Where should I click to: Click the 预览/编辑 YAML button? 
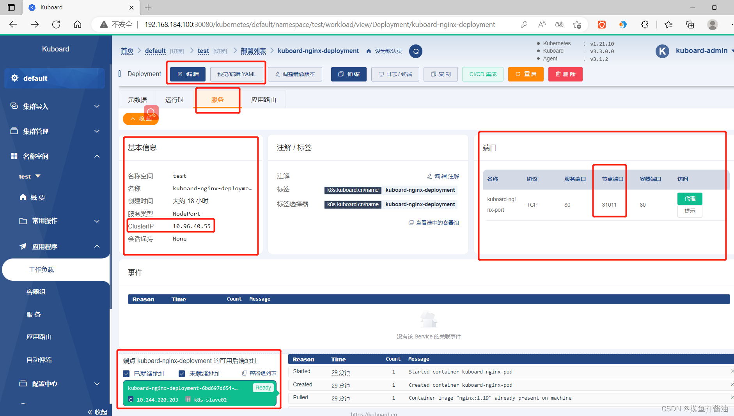[x=237, y=74]
